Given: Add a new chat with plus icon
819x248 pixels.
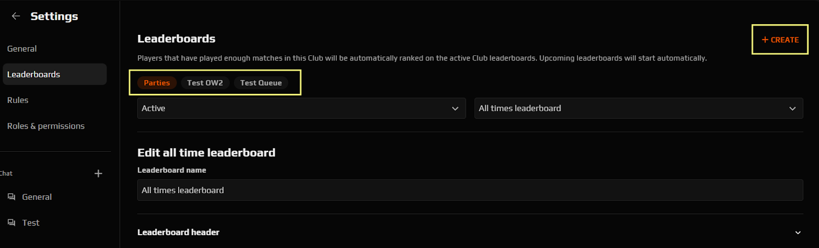Looking at the screenshot, I should tap(98, 174).
